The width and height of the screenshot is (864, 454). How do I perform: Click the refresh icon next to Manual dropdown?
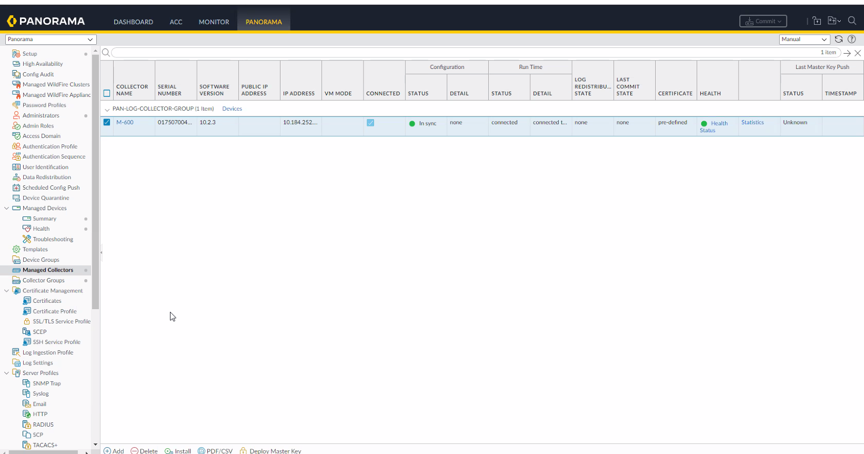coord(839,39)
